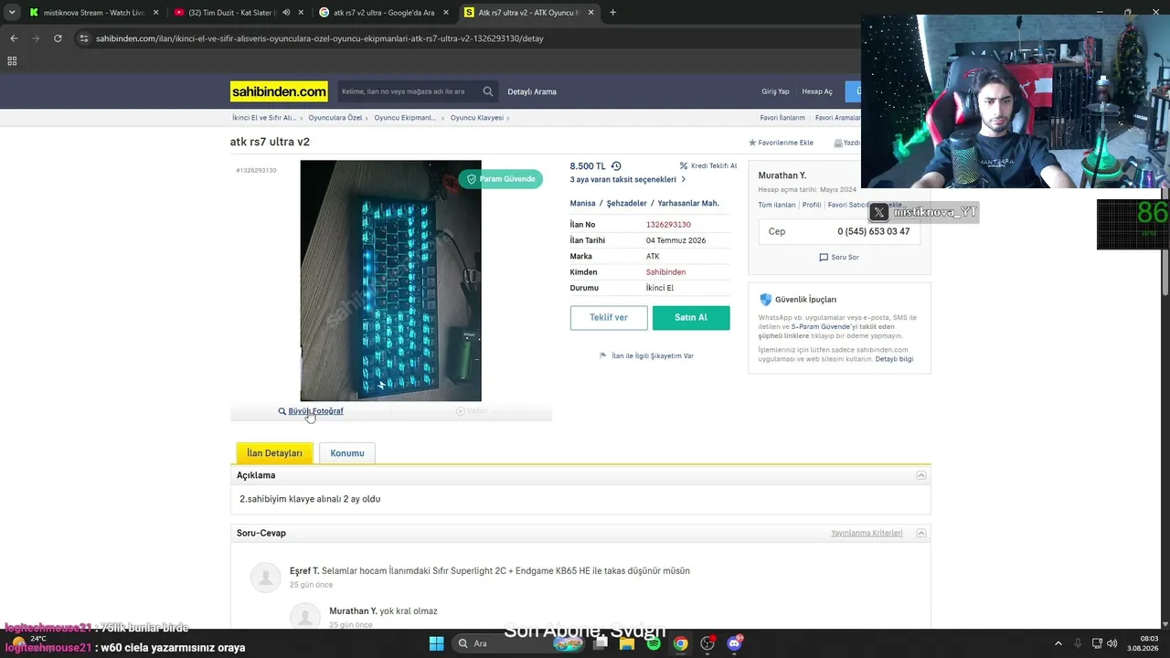
Task: Open Detaylı bilgi security link
Action: coord(894,359)
